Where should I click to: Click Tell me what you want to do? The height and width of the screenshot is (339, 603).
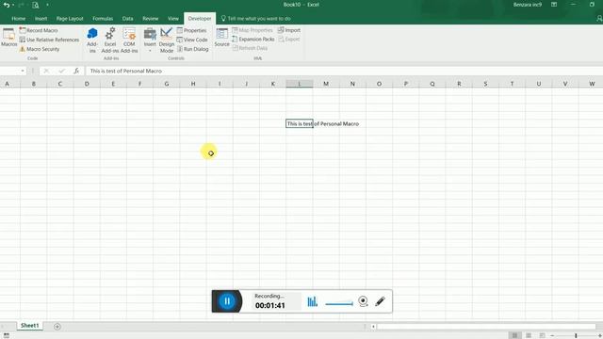[255, 19]
